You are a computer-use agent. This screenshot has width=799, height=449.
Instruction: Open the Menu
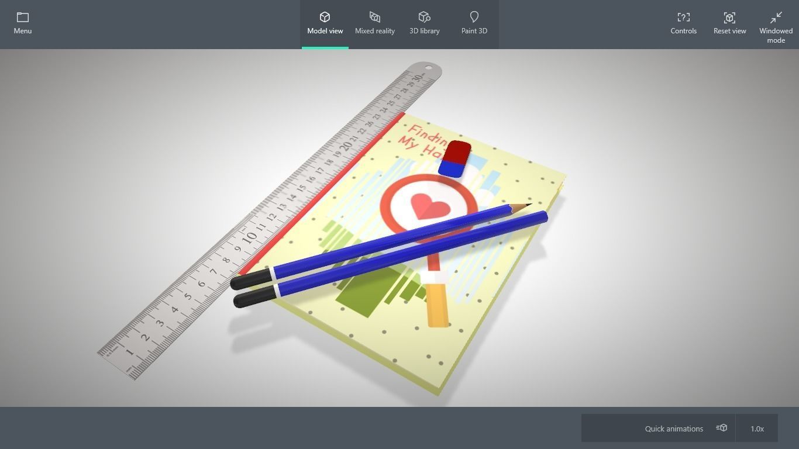[x=22, y=23]
